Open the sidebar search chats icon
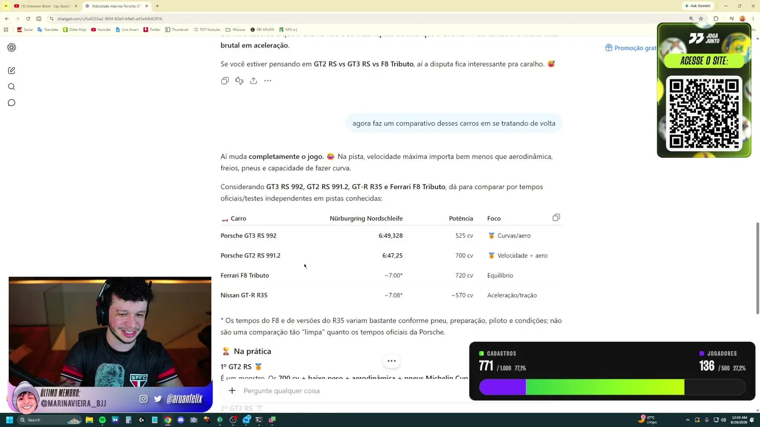The height and width of the screenshot is (427, 760). tap(11, 87)
